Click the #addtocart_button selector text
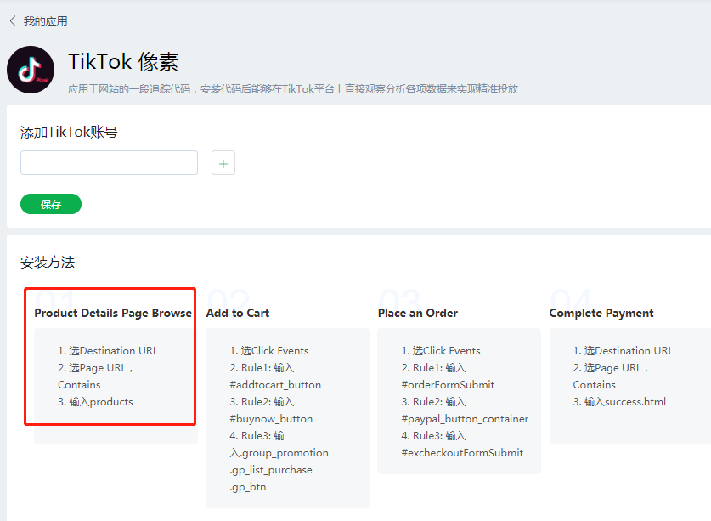 click(275, 385)
